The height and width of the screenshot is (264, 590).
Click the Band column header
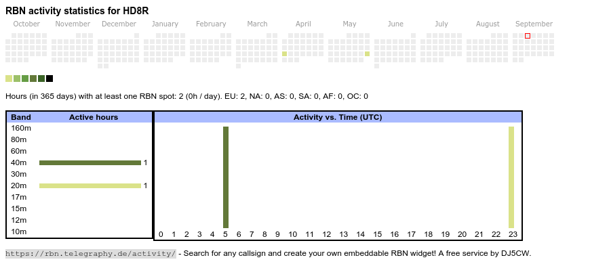coord(21,117)
